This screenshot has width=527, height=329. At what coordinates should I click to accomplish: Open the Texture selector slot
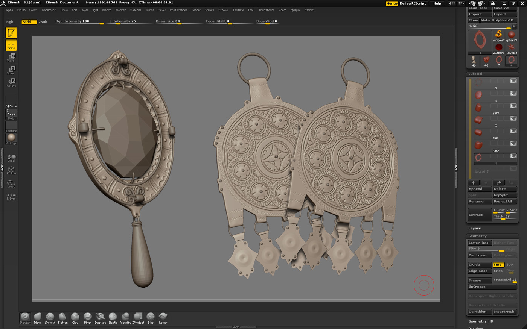coord(11,127)
